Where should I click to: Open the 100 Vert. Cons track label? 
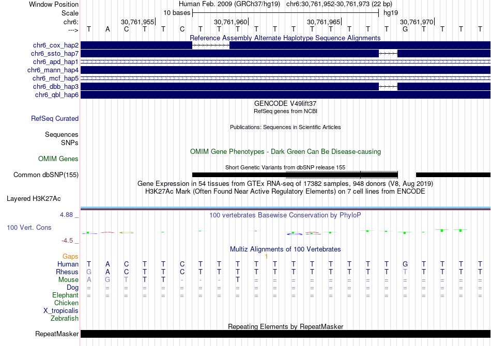29,227
